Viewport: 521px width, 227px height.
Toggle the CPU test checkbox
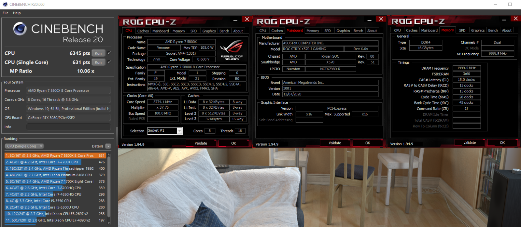109,53
